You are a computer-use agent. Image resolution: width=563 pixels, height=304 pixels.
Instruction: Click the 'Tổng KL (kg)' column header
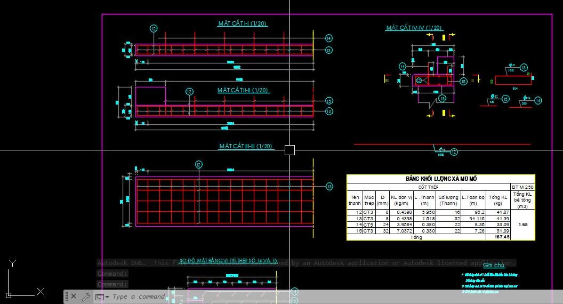pyautogui.click(x=497, y=200)
